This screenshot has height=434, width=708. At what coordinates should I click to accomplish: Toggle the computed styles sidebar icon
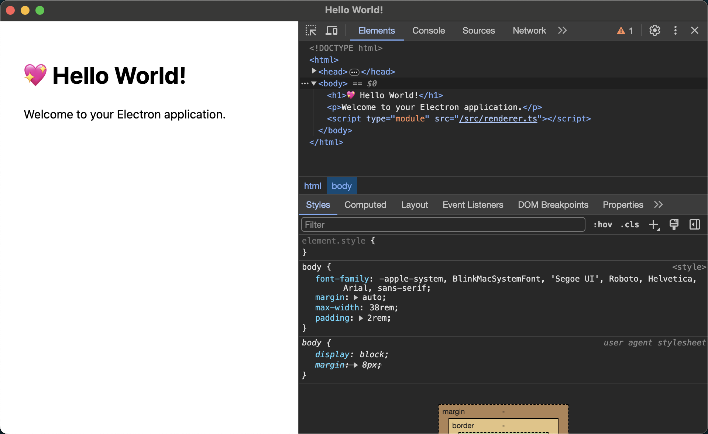pos(695,224)
